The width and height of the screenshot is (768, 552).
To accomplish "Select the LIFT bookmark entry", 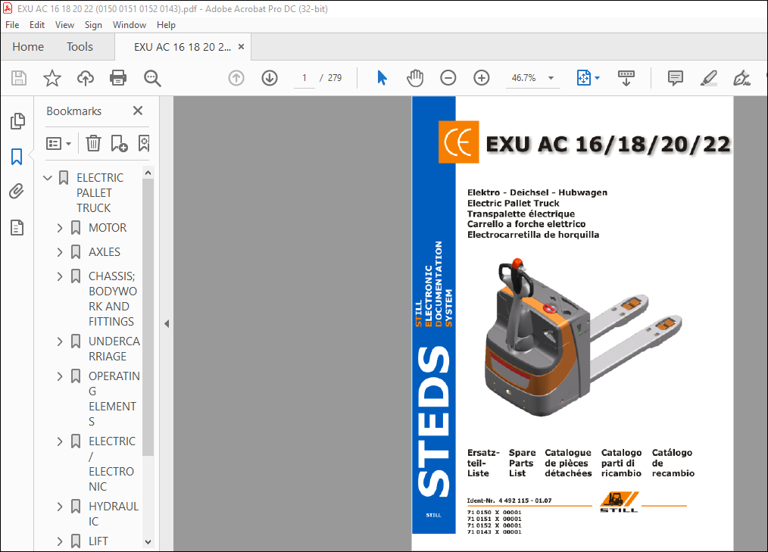I will [x=98, y=541].
